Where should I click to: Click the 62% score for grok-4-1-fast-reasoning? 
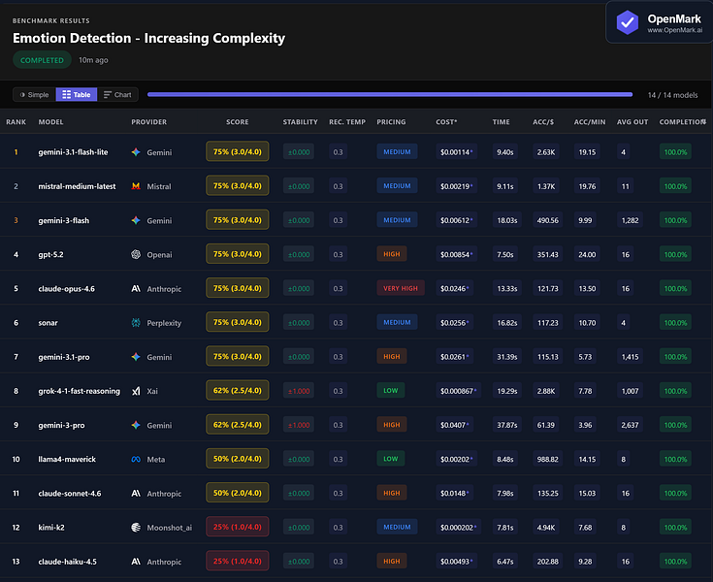[x=238, y=390]
